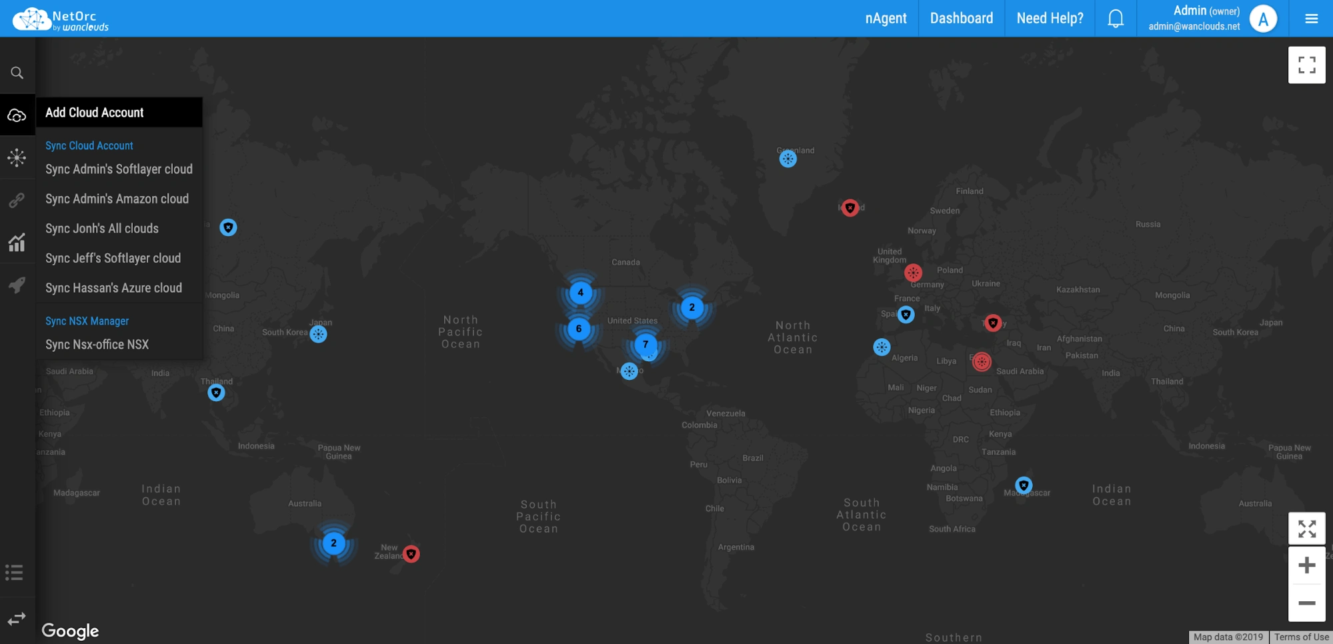Open Need Help? menu

pyautogui.click(x=1050, y=19)
